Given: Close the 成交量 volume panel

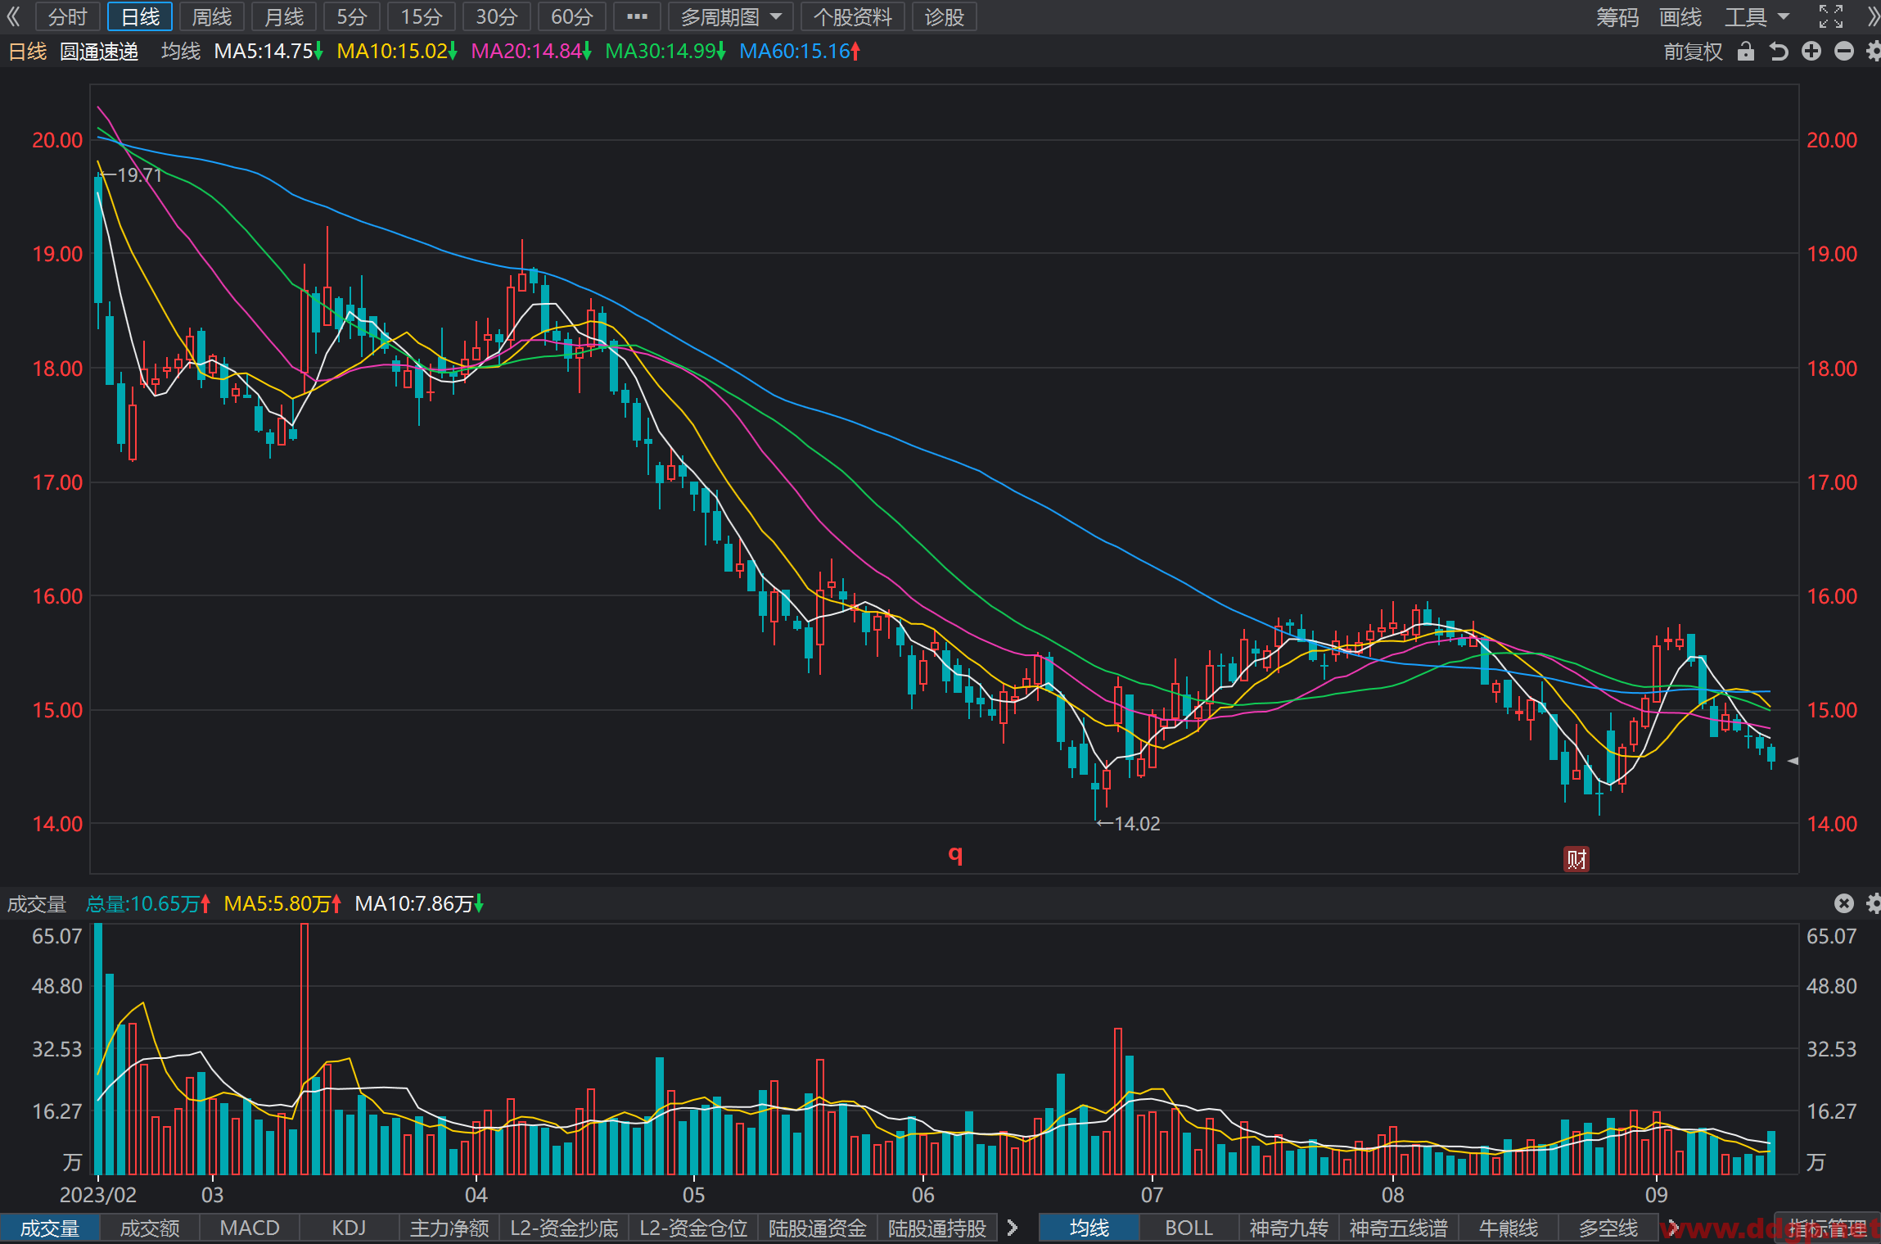Looking at the screenshot, I should [x=1843, y=903].
